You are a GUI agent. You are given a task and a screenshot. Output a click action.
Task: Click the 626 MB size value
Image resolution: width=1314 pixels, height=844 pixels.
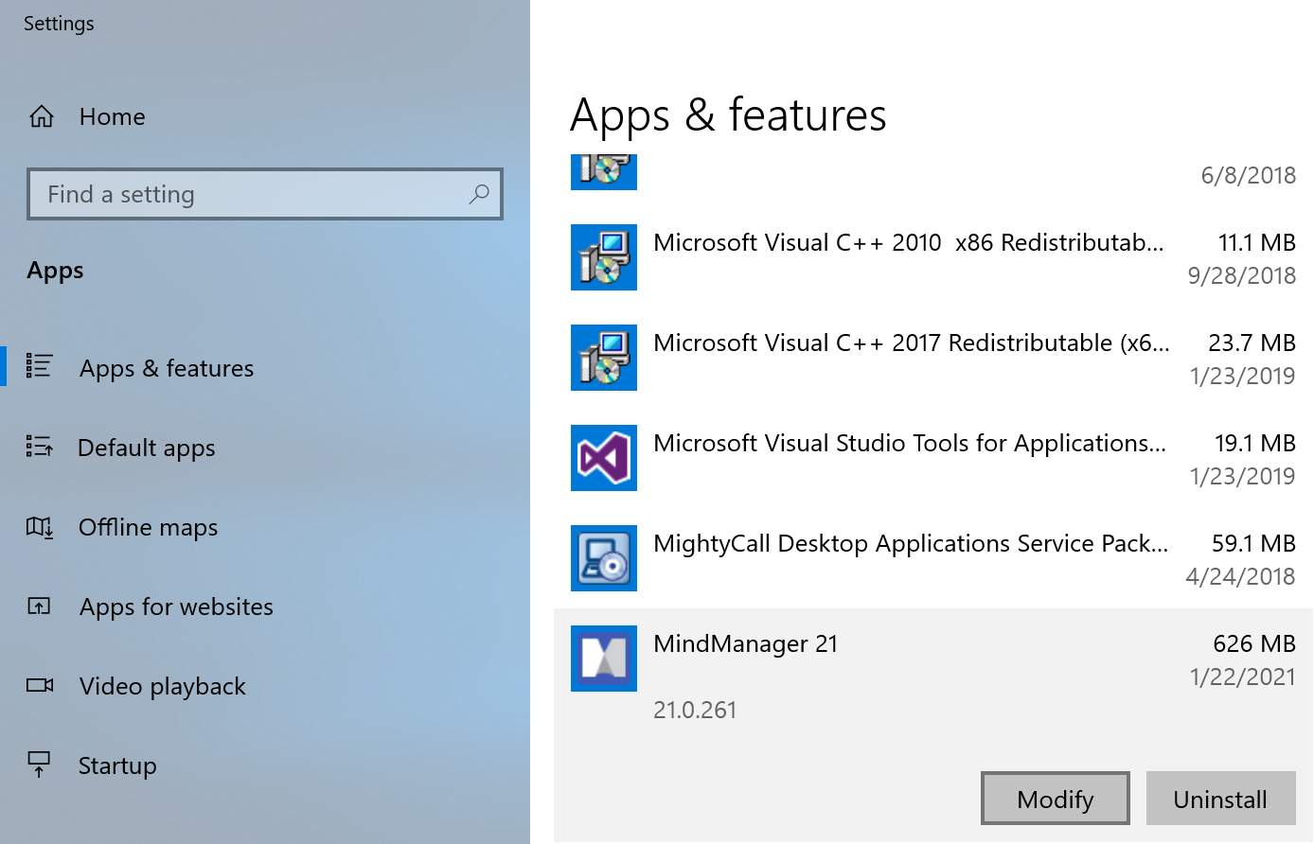click(x=1254, y=643)
